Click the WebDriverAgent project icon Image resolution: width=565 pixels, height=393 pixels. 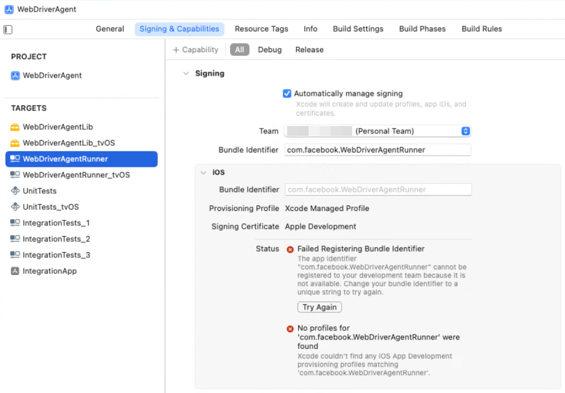[x=15, y=76]
